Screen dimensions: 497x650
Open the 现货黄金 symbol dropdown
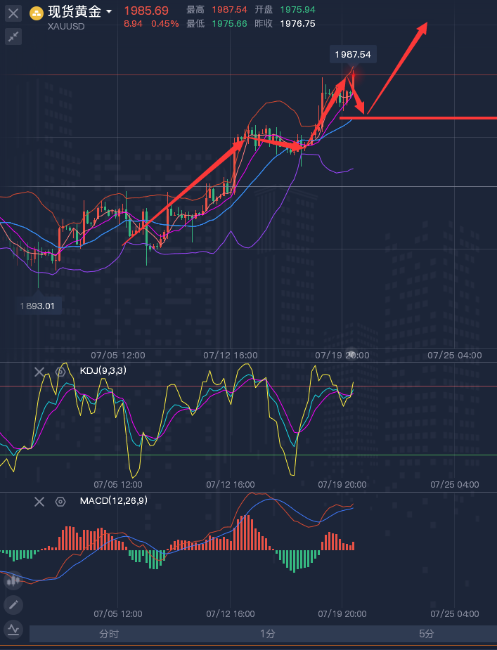point(109,13)
